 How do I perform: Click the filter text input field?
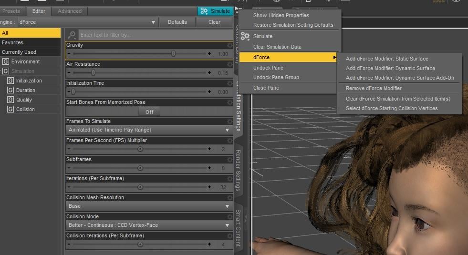click(x=156, y=35)
